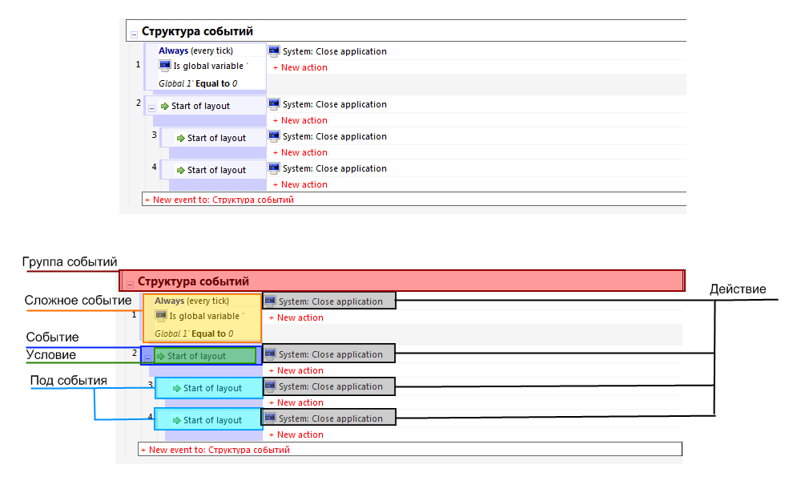Click green arrow icon of event 4, upper sheet

point(180,170)
